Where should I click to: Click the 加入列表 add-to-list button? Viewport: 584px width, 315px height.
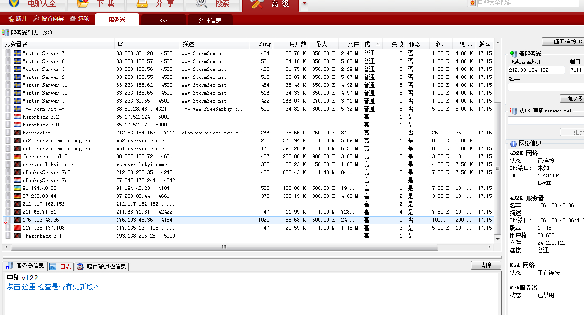pyautogui.click(x=572, y=98)
